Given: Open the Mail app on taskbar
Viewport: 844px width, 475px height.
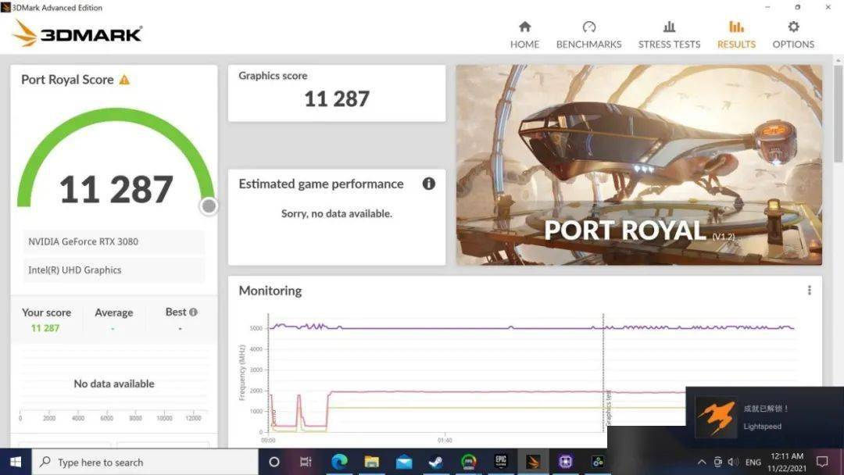Looking at the screenshot, I should 404,462.
